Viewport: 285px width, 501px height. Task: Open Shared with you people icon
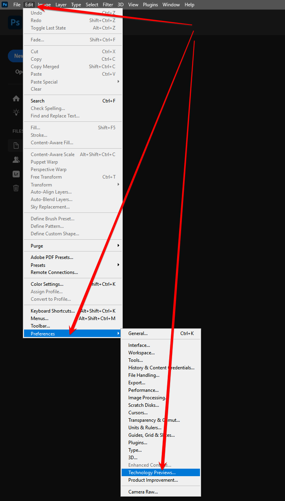(16, 160)
